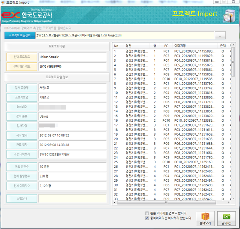This screenshot has height=229, width=240.
Task: Click the 238 행 total rows value
Action: click(72, 176)
